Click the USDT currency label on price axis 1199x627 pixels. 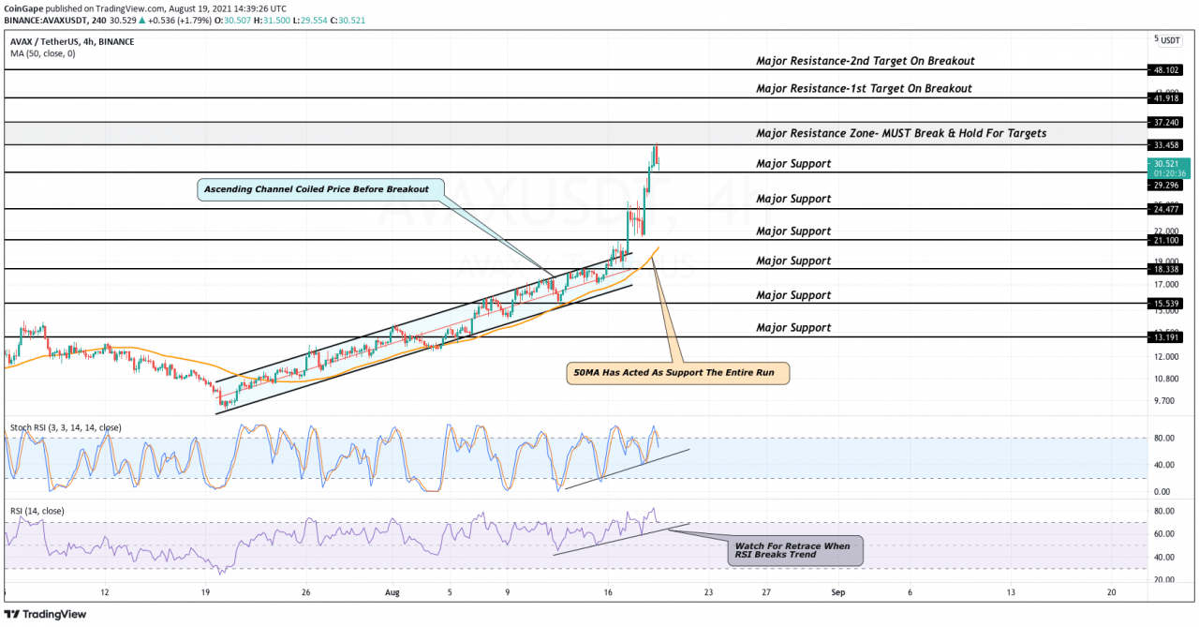click(x=1170, y=40)
